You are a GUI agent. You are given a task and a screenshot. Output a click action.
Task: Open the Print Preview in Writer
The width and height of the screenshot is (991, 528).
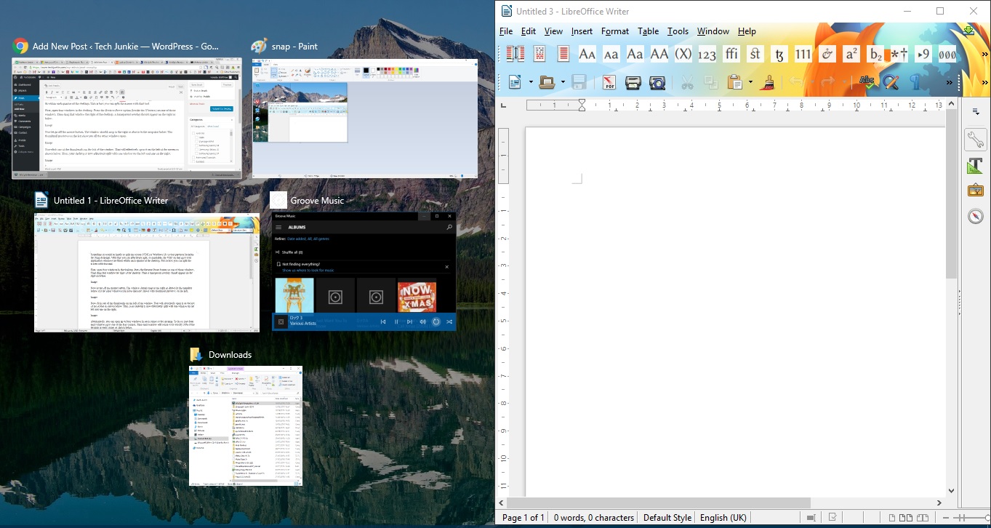tap(656, 82)
